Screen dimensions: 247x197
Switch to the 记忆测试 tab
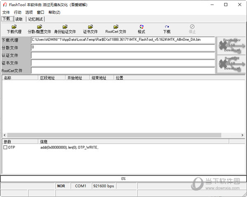pyautogui.click(x=35, y=19)
